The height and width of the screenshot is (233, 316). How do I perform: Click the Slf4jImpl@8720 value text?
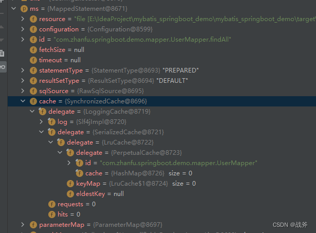click(x=101, y=122)
